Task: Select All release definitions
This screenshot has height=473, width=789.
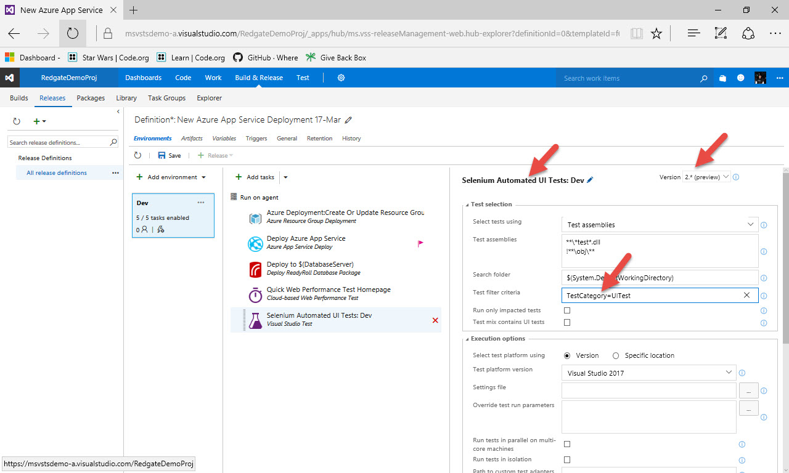Action: point(57,173)
